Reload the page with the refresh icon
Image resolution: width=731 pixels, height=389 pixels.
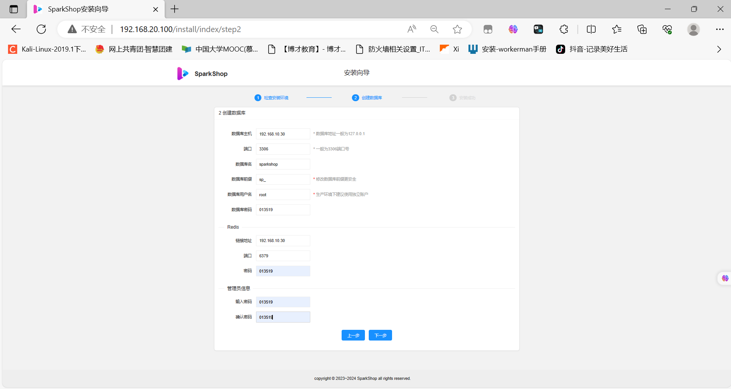(41, 29)
